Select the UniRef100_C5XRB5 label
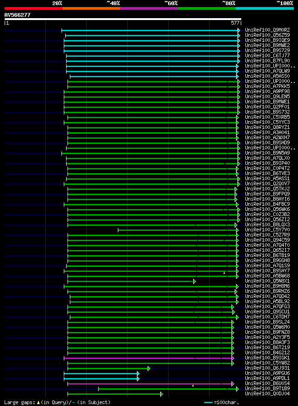The width and height of the screenshot is (298, 406). [x=267, y=117]
